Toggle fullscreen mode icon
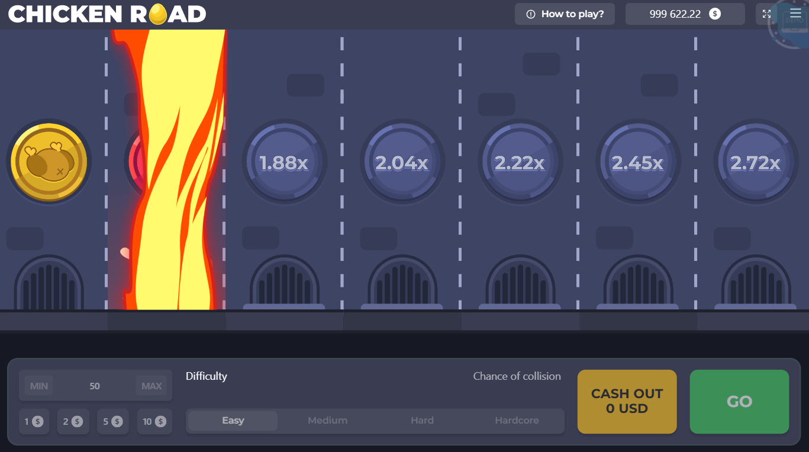This screenshot has width=809, height=452. 766,14
